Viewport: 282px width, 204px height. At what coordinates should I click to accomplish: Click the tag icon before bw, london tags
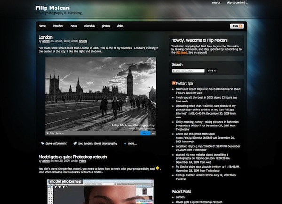point(75,143)
